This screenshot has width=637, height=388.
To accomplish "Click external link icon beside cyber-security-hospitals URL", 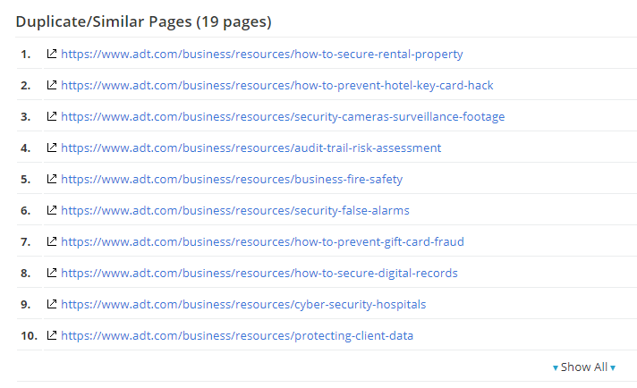I will coord(52,304).
